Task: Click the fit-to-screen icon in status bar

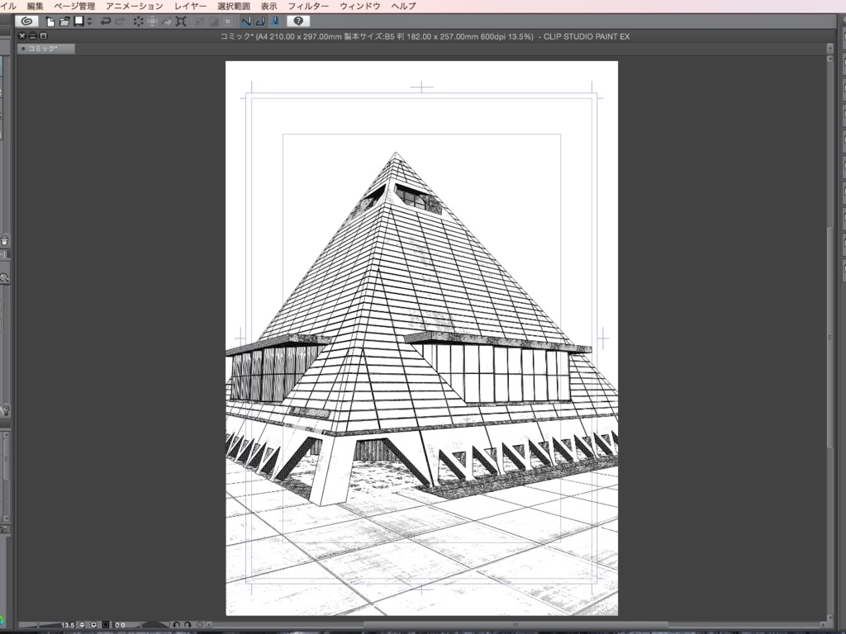Action: click(104, 626)
